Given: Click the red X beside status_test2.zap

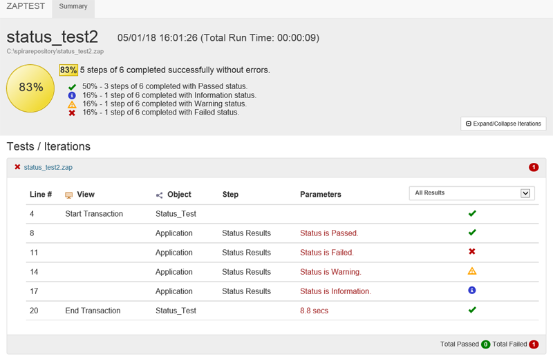Looking at the screenshot, I should tap(17, 167).
